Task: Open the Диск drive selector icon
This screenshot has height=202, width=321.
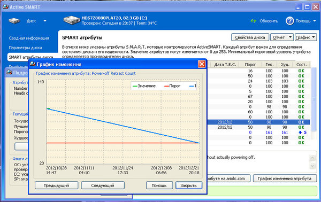Action: click(14, 21)
